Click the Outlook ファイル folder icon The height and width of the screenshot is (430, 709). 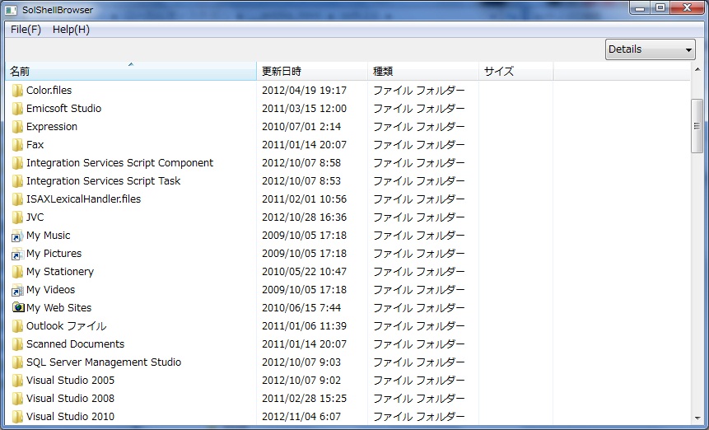(17, 326)
